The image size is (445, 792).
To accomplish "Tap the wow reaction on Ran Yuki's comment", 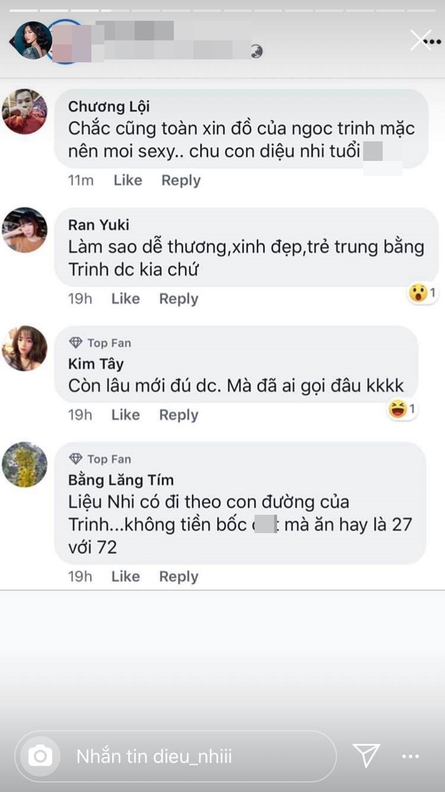I will pyautogui.click(x=419, y=292).
